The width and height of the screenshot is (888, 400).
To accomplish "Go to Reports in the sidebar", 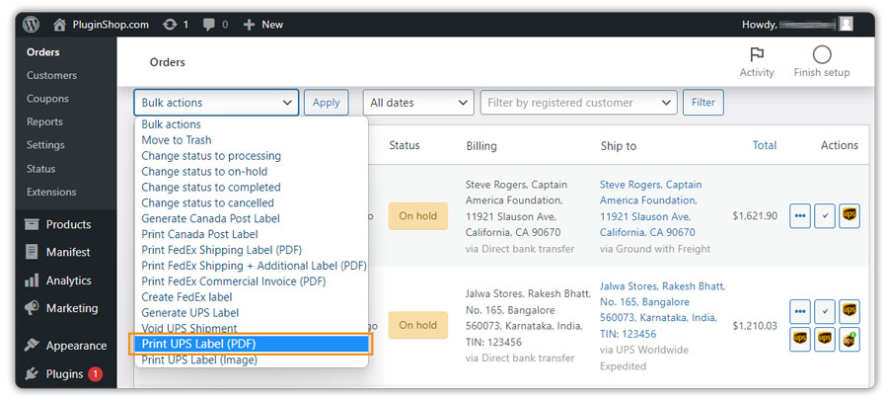I will pos(44,121).
